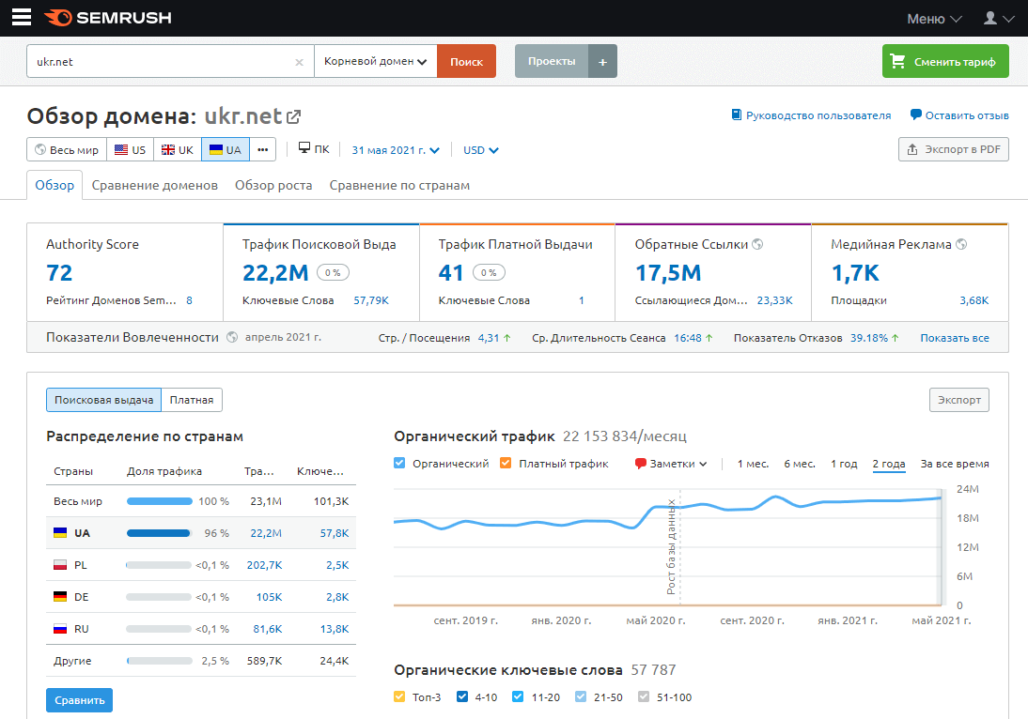Click the desktop PC device icon
The image size is (1028, 719).
click(x=304, y=148)
